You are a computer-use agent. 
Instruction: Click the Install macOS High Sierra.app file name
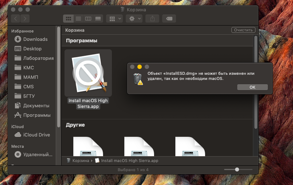88,103
